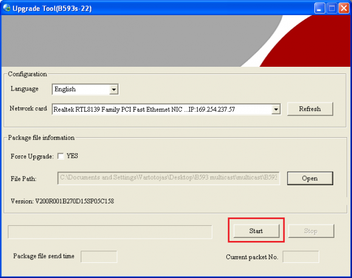Image resolution: width=352 pixels, height=278 pixels.
Task: Enable the Force Upgrade YES checkbox
Action: click(x=61, y=156)
